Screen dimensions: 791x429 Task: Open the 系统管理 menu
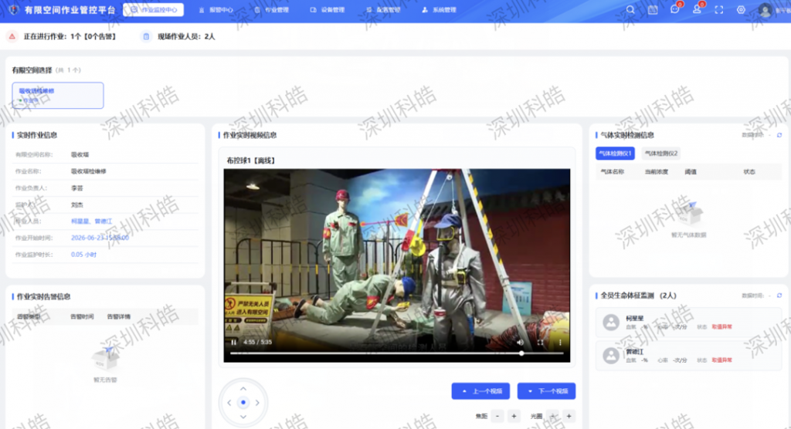coord(439,9)
